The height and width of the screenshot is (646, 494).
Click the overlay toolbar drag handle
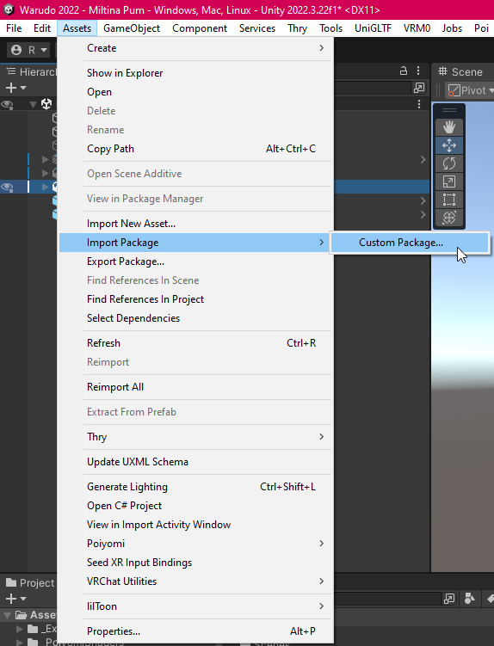(x=449, y=110)
